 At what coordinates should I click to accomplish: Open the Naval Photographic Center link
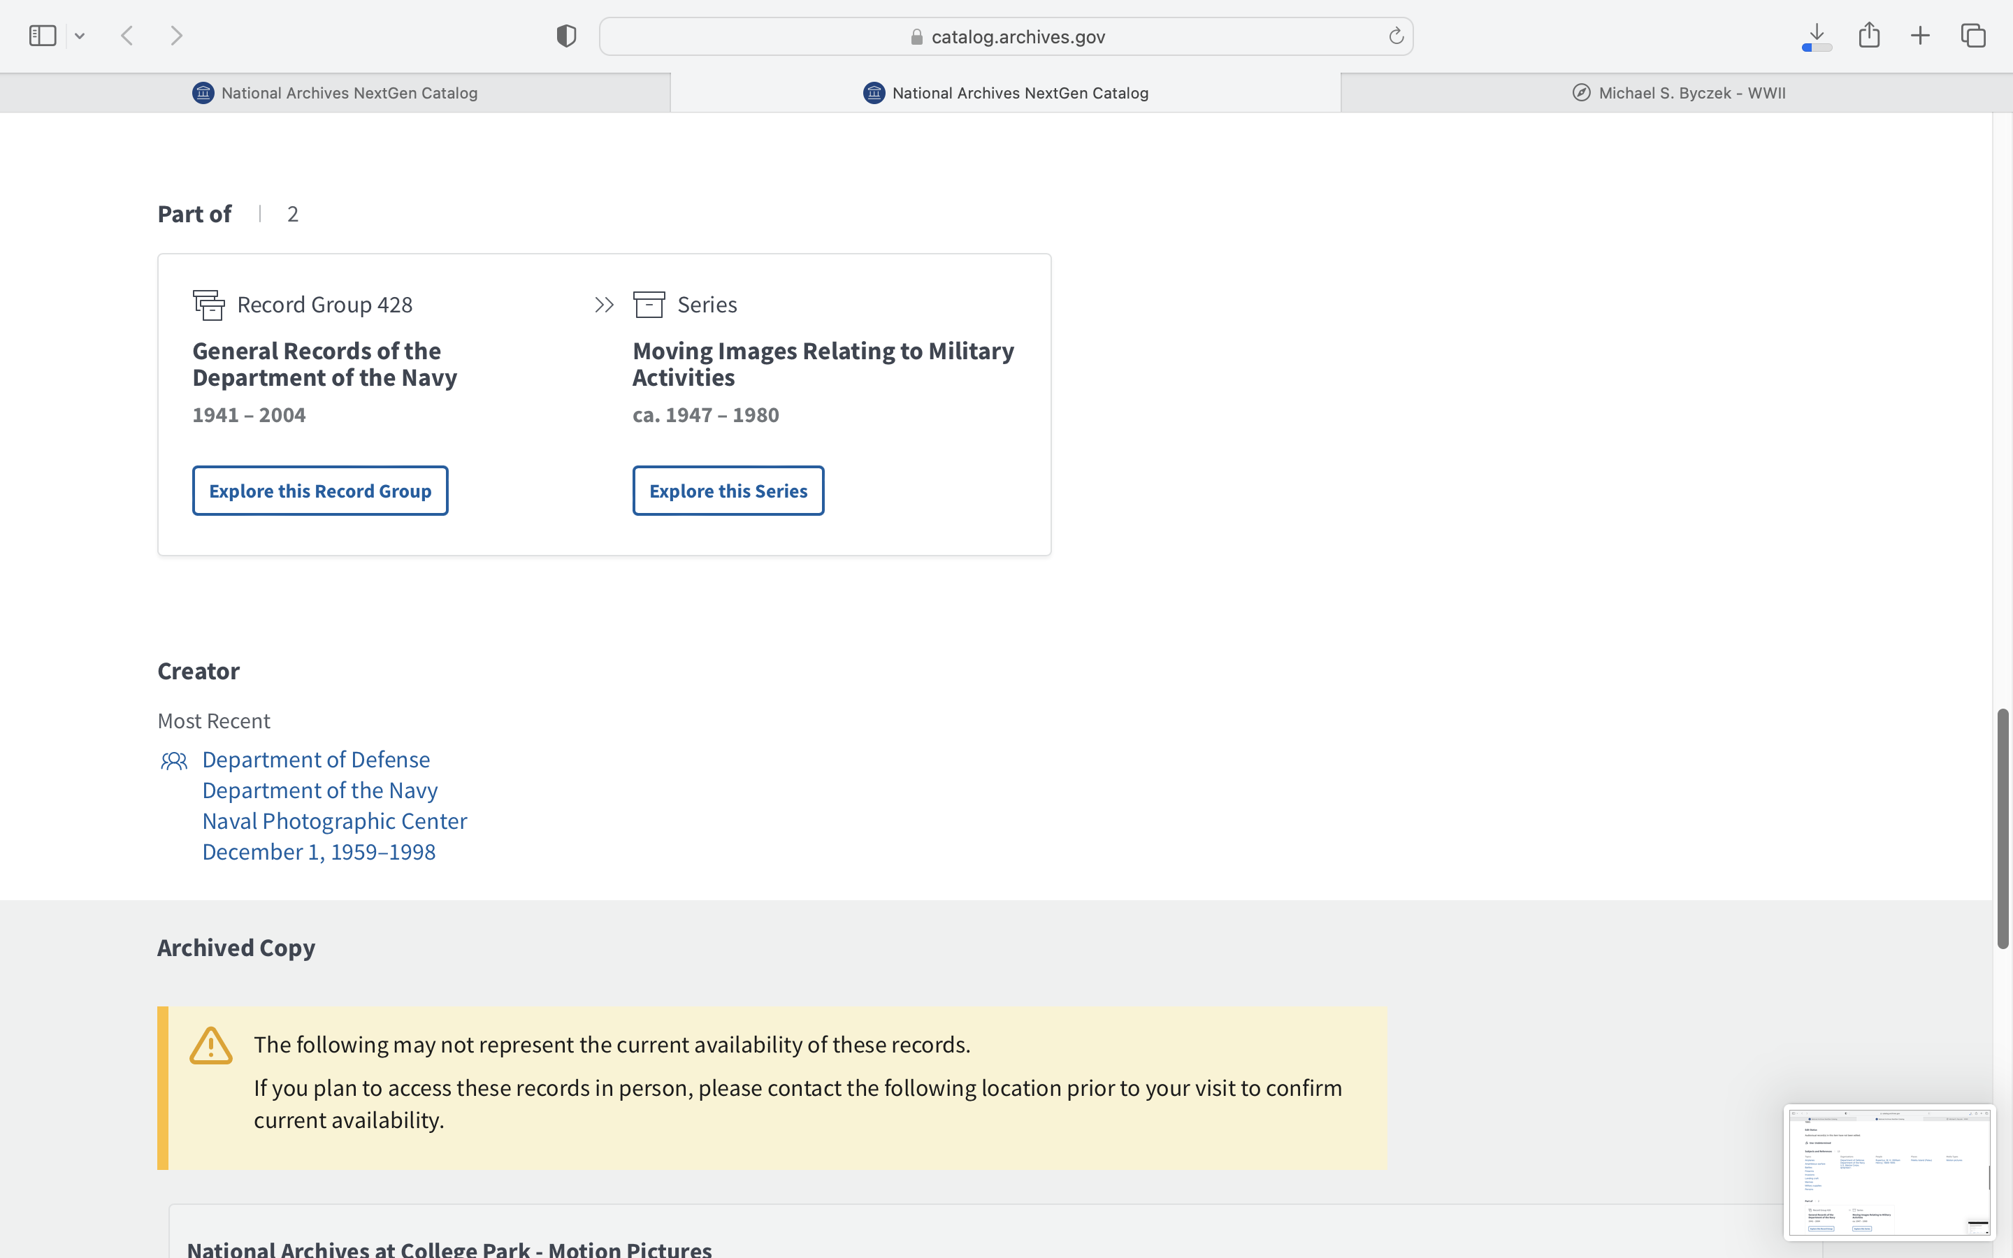(x=334, y=821)
